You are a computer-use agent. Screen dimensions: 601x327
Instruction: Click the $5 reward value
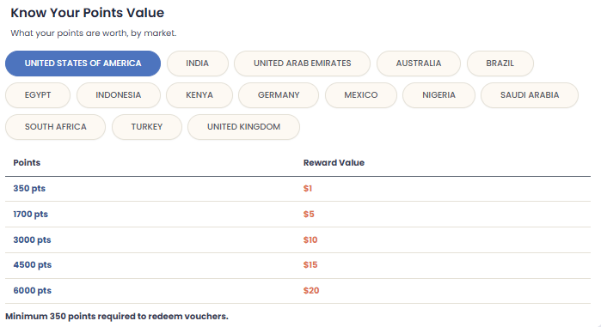pyautogui.click(x=309, y=215)
